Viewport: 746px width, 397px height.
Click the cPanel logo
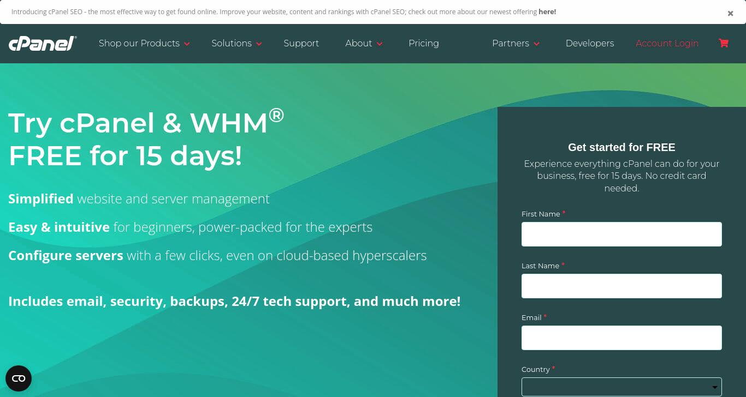pyautogui.click(x=43, y=44)
